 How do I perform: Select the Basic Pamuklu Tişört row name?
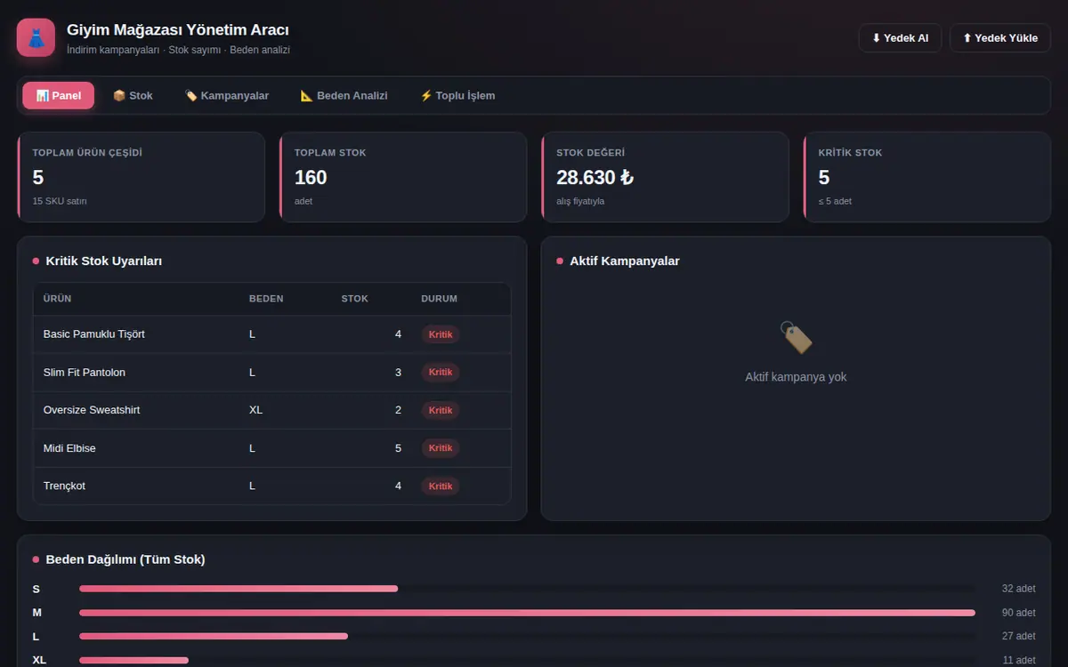coord(93,334)
